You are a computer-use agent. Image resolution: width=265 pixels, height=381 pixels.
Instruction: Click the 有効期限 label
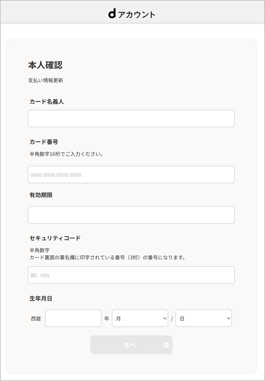click(41, 195)
